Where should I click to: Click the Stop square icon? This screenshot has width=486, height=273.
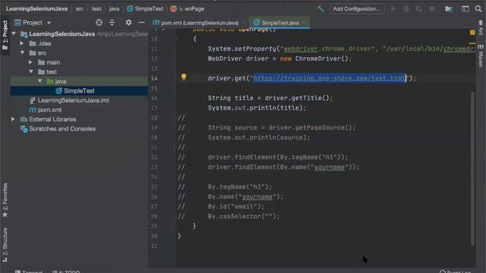tap(432, 8)
